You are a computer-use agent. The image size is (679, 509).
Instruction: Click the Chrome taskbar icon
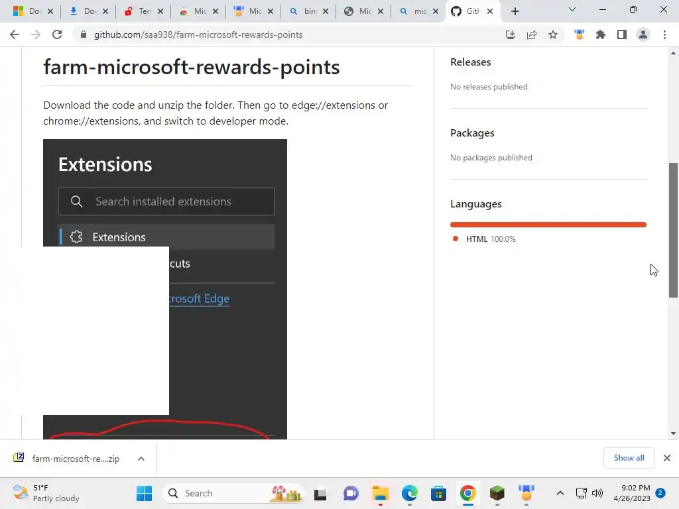(467, 493)
